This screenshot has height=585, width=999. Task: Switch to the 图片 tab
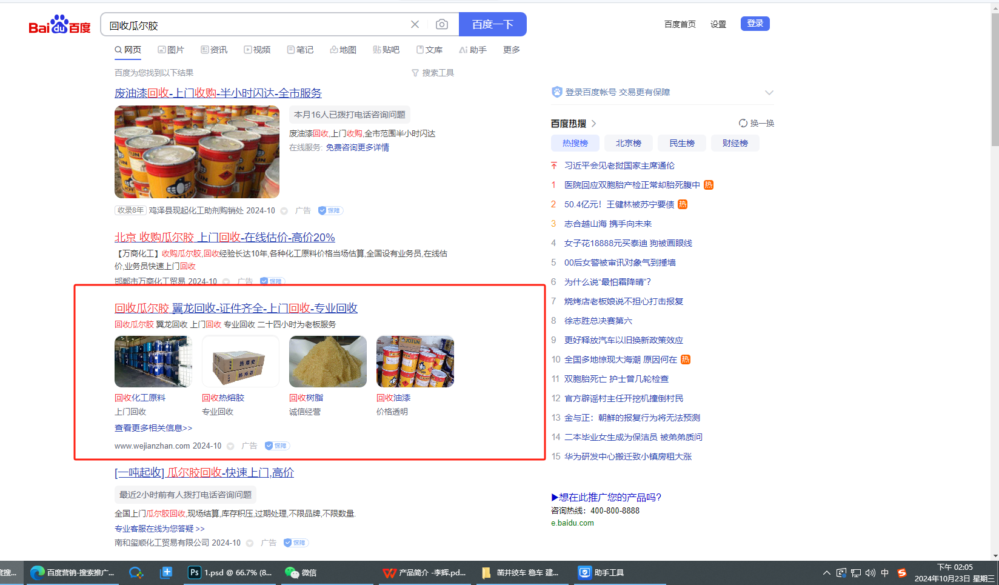[171, 50]
